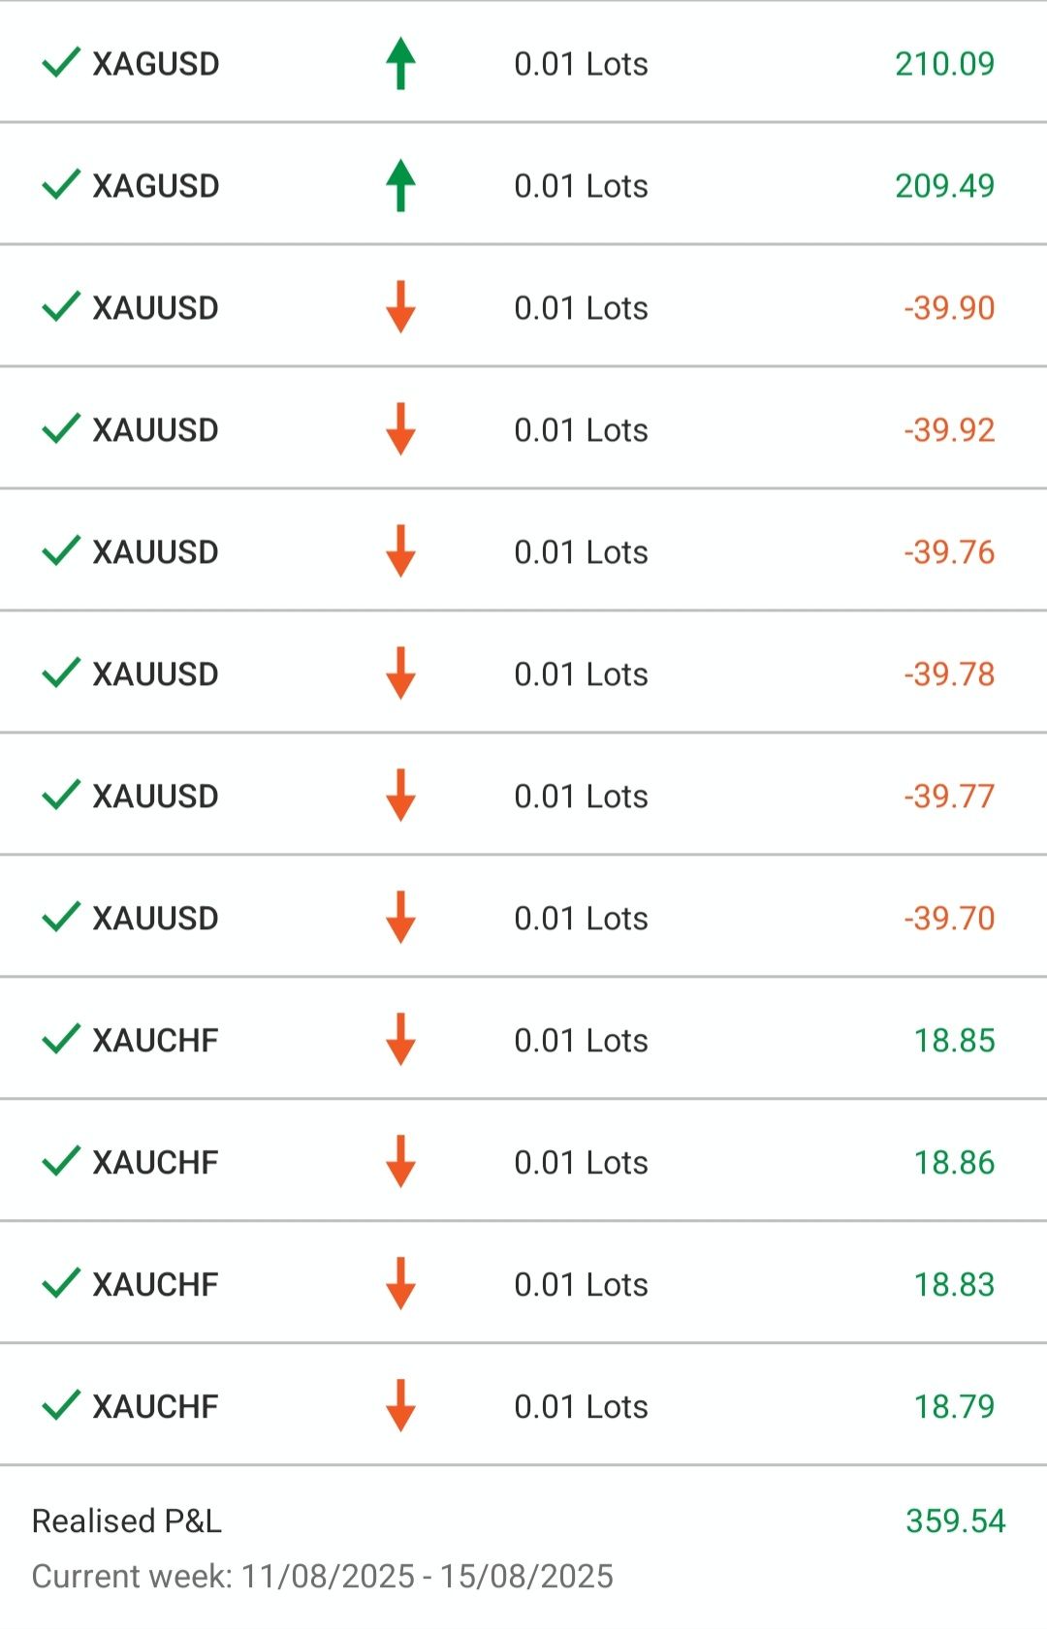This screenshot has height=1629, width=1047.
Task: Open the Current week date range 11/08/2025 - 15/08/2025
Action: (323, 1577)
